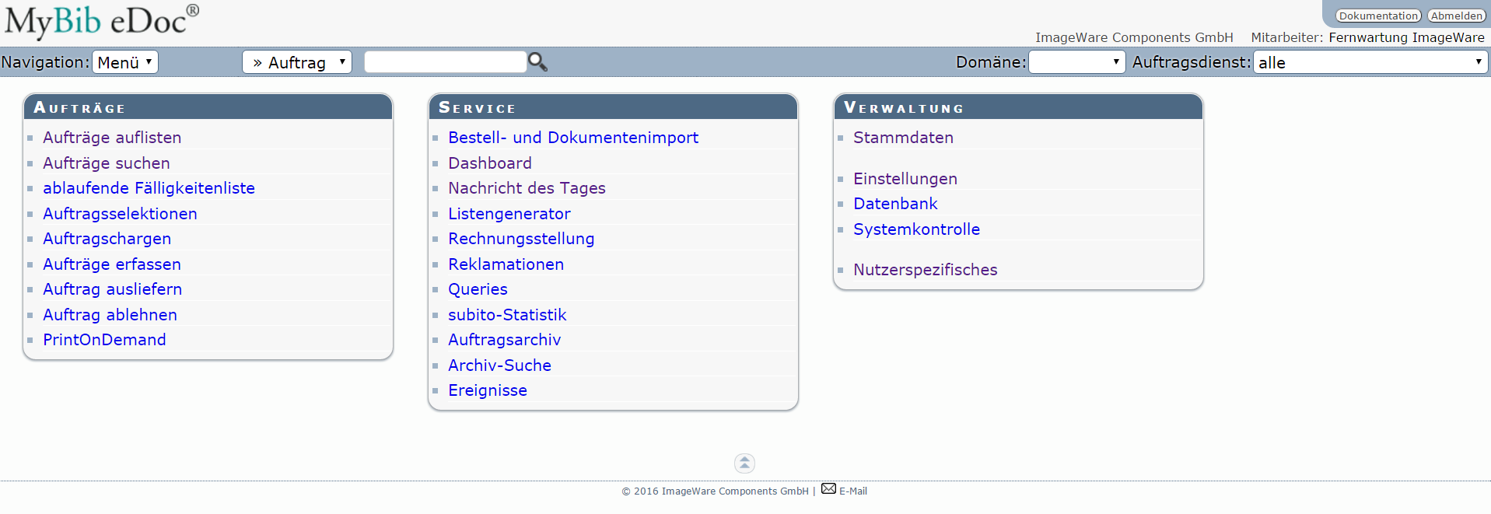Click the Abmelden button
Screen dimensions: 1491x514
pyautogui.click(x=1456, y=16)
